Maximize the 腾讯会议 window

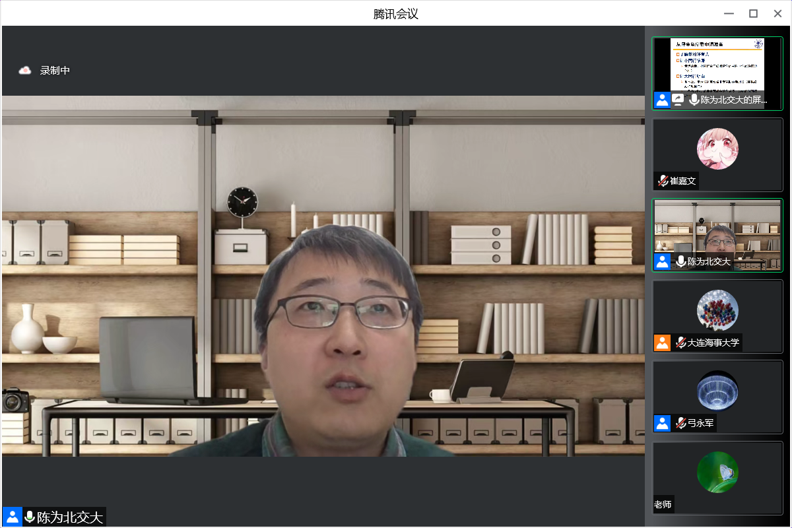coord(753,13)
